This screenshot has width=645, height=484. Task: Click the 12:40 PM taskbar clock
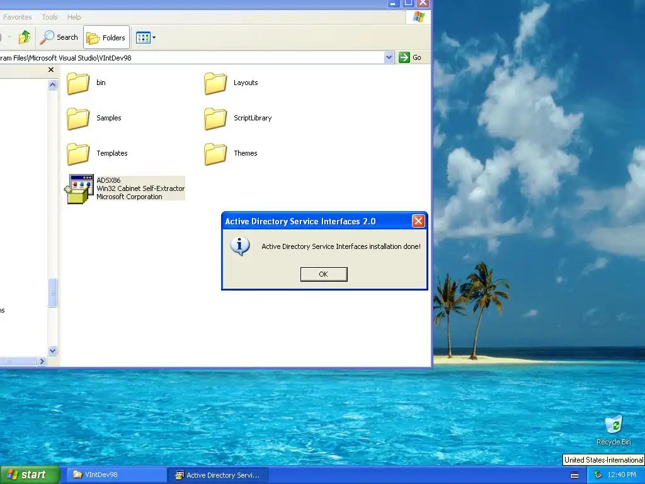[x=622, y=475]
